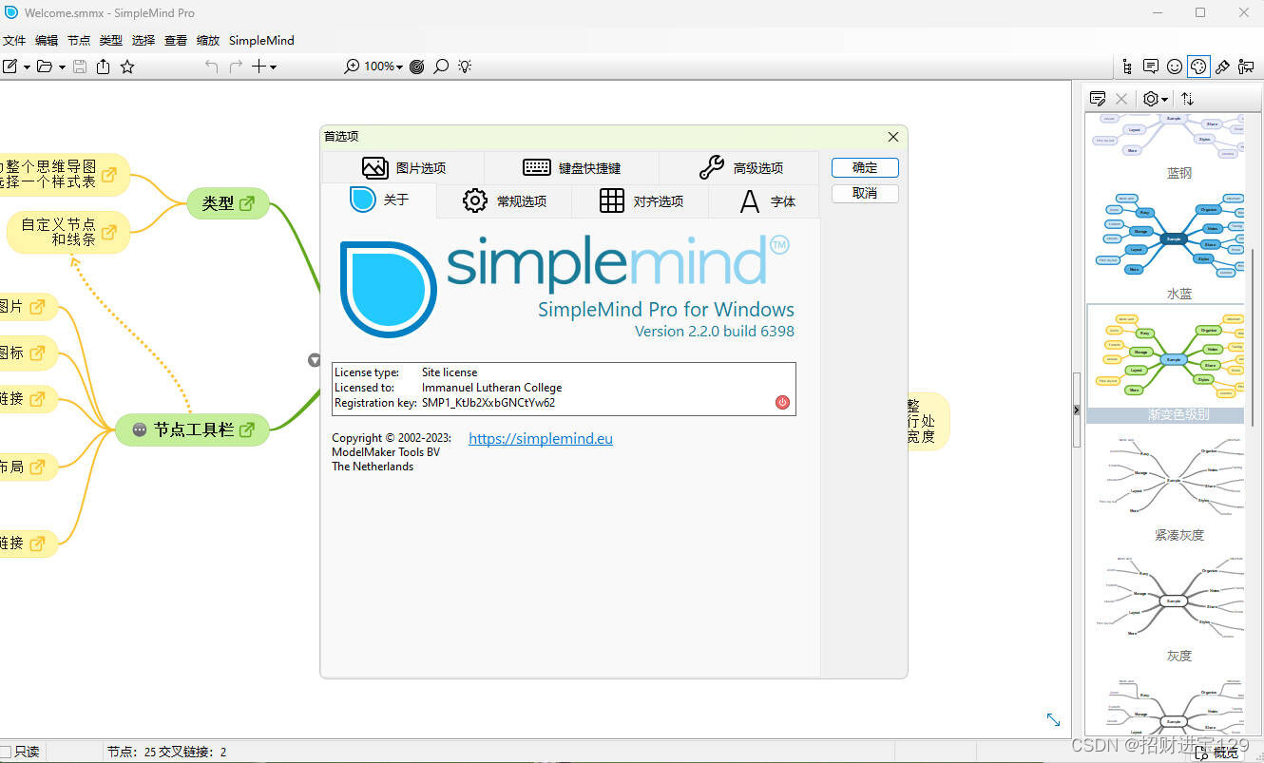
Task: Click the red power icon beside registration key
Action: click(x=782, y=402)
